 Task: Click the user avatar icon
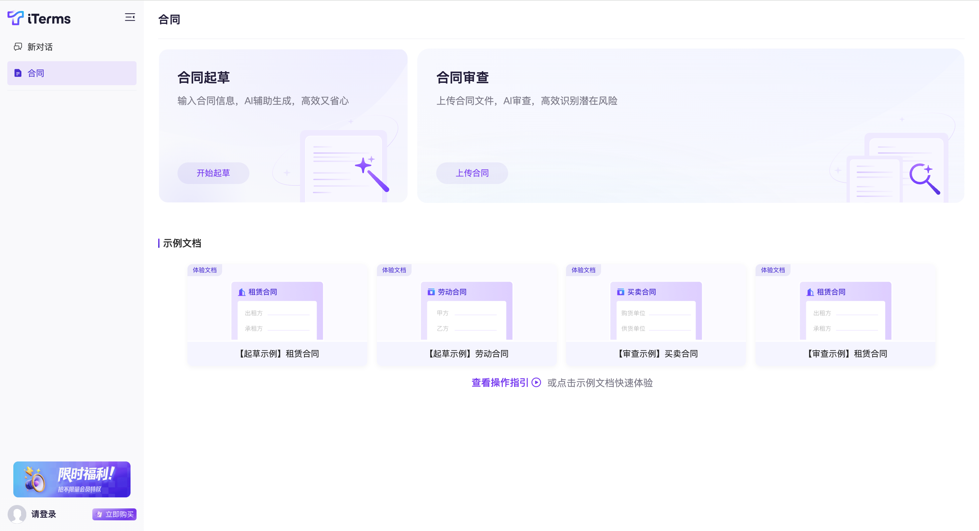(17, 514)
